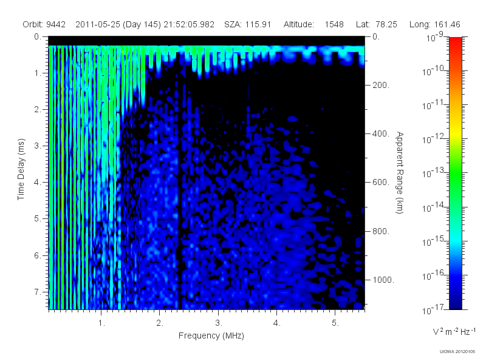Click the yellow region of the color bar

click(x=455, y=133)
